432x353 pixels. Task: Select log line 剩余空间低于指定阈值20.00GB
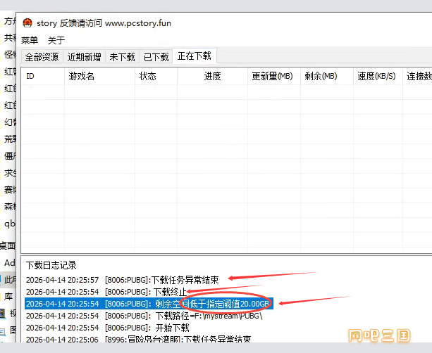[x=149, y=304]
